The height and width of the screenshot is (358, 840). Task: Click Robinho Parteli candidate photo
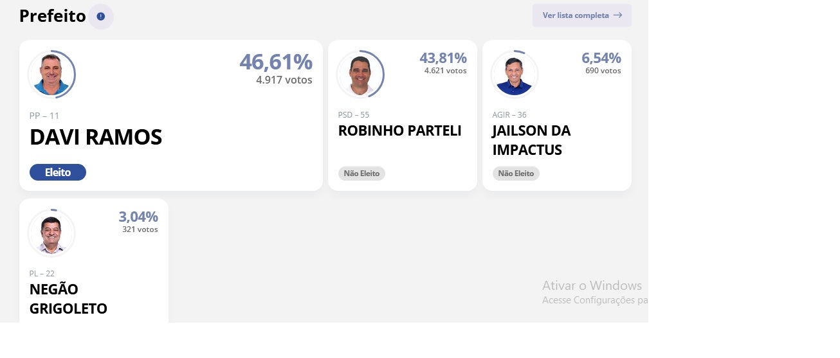click(x=360, y=74)
